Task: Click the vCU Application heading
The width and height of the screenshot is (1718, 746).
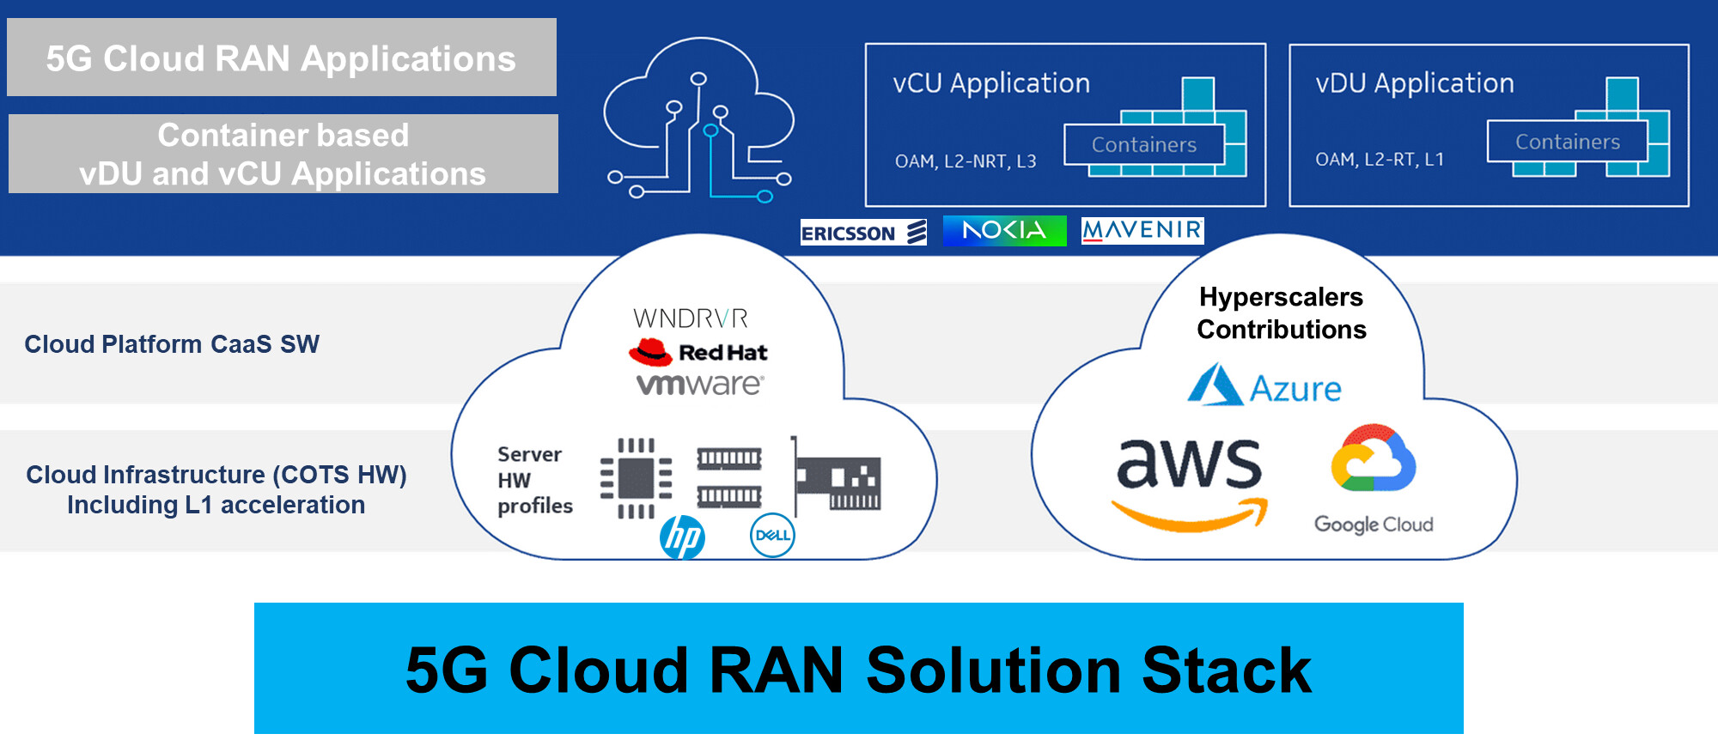Action: tap(991, 83)
